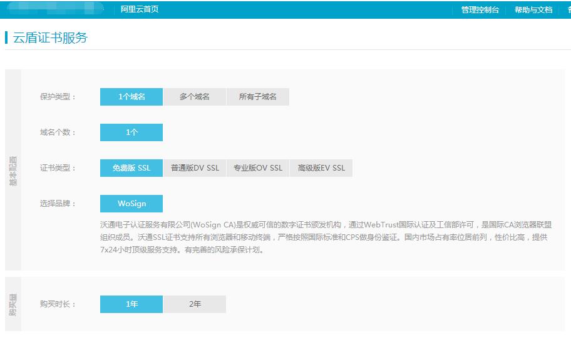Viewport: 571px width, 338px height.
Task: Set purchase duration to 1年
Action: point(131,304)
